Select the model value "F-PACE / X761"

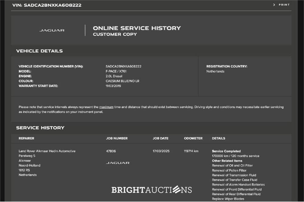tap(116, 71)
